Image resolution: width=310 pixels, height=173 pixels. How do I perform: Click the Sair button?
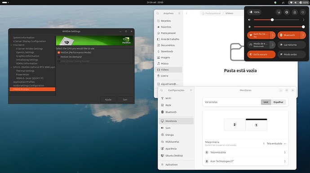pyautogui.click(x=125, y=100)
